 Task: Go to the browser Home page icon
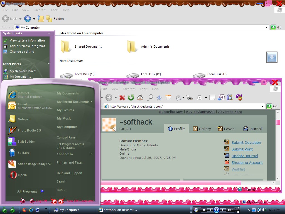click(140, 98)
